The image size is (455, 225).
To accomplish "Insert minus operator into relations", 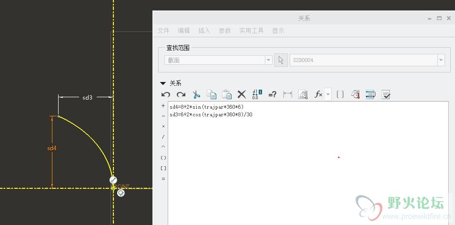I will point(163,116).
